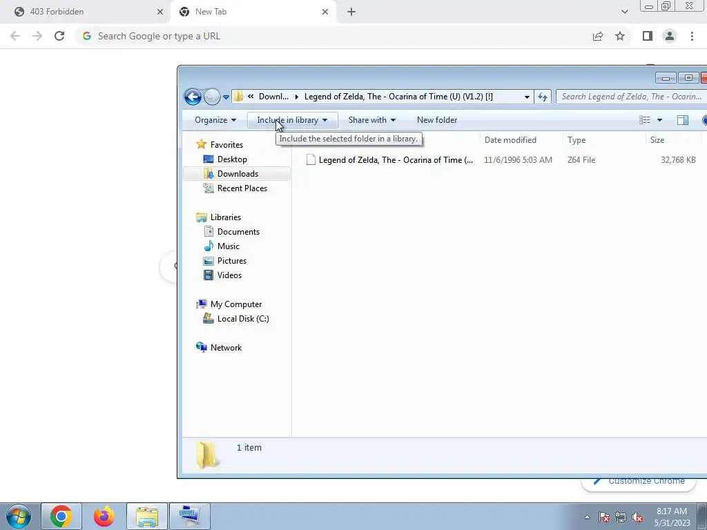The height and width of the screenshot is (530, 707).
Task: Click the muted volume tray icon
Action: [x=637, y=517]
